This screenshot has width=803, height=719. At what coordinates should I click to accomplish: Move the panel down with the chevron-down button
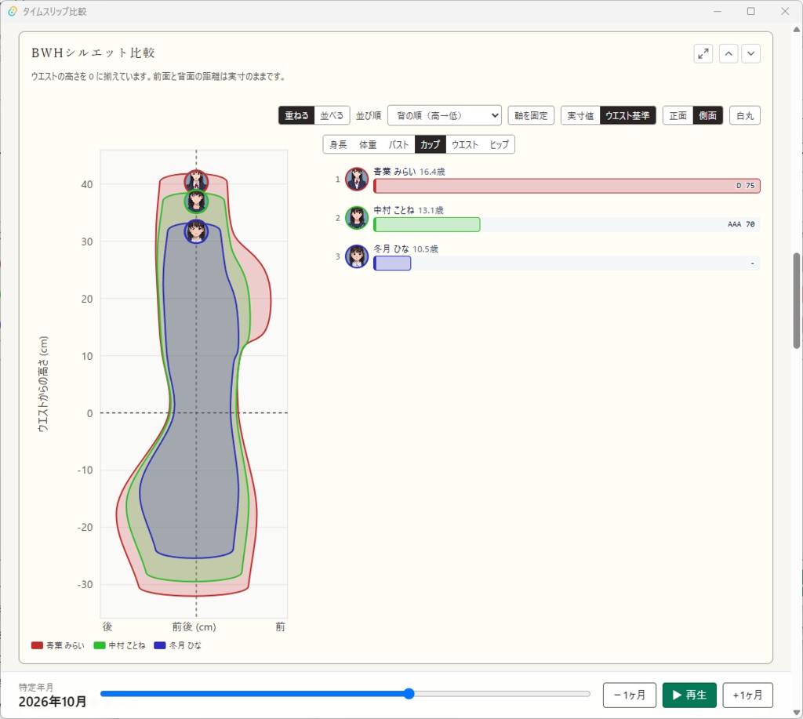tap(750, 53)
